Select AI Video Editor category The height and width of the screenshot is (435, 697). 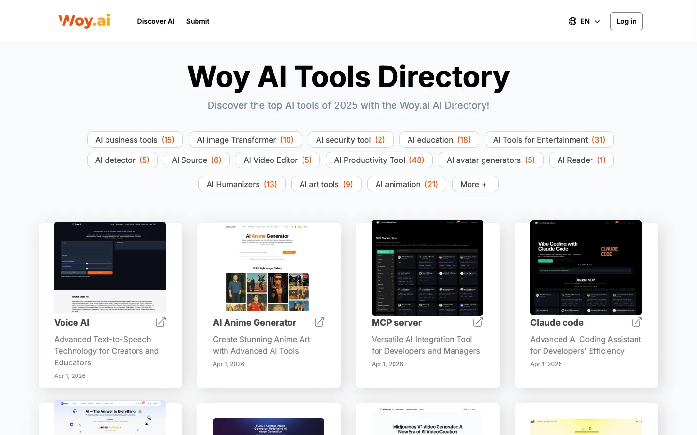[278, 160]
